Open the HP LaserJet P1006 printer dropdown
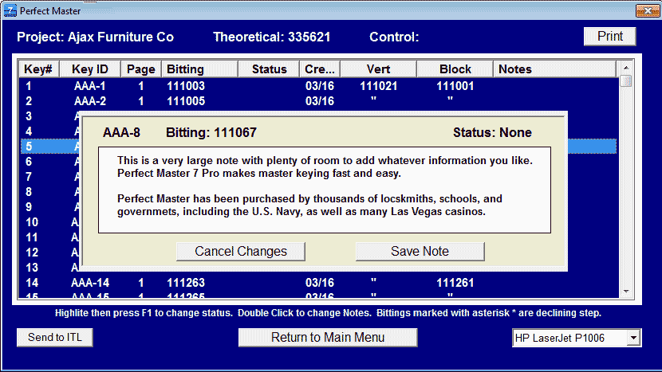Screen dimensions: 662x372 632,338
